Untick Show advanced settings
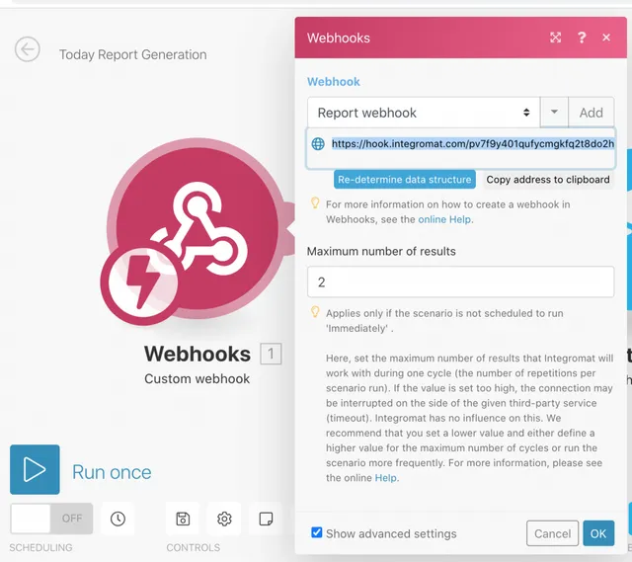The image size is (632, 562). (x=317, y=532)
